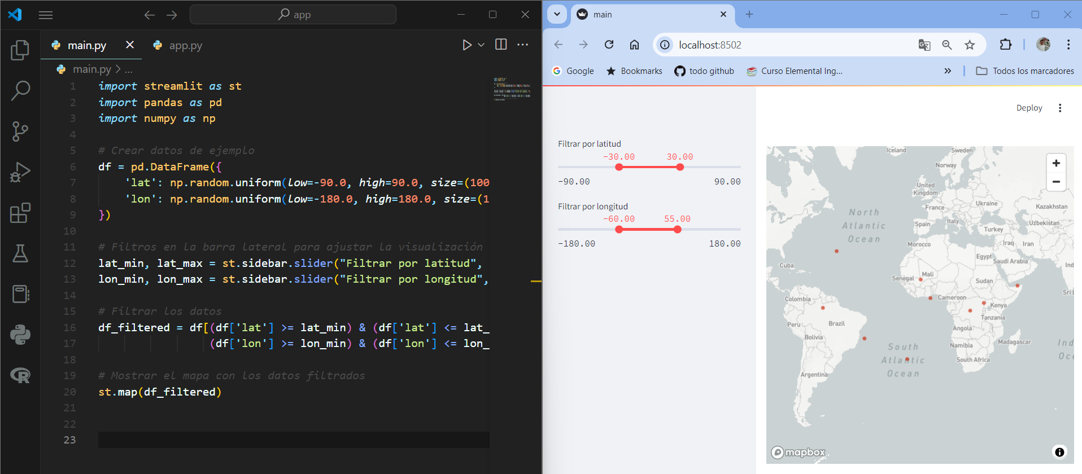The width and height of the screenshot is (1082, 474).
Task: Click the latitude slider right handle at 30.00
Action: pos(680,167)
